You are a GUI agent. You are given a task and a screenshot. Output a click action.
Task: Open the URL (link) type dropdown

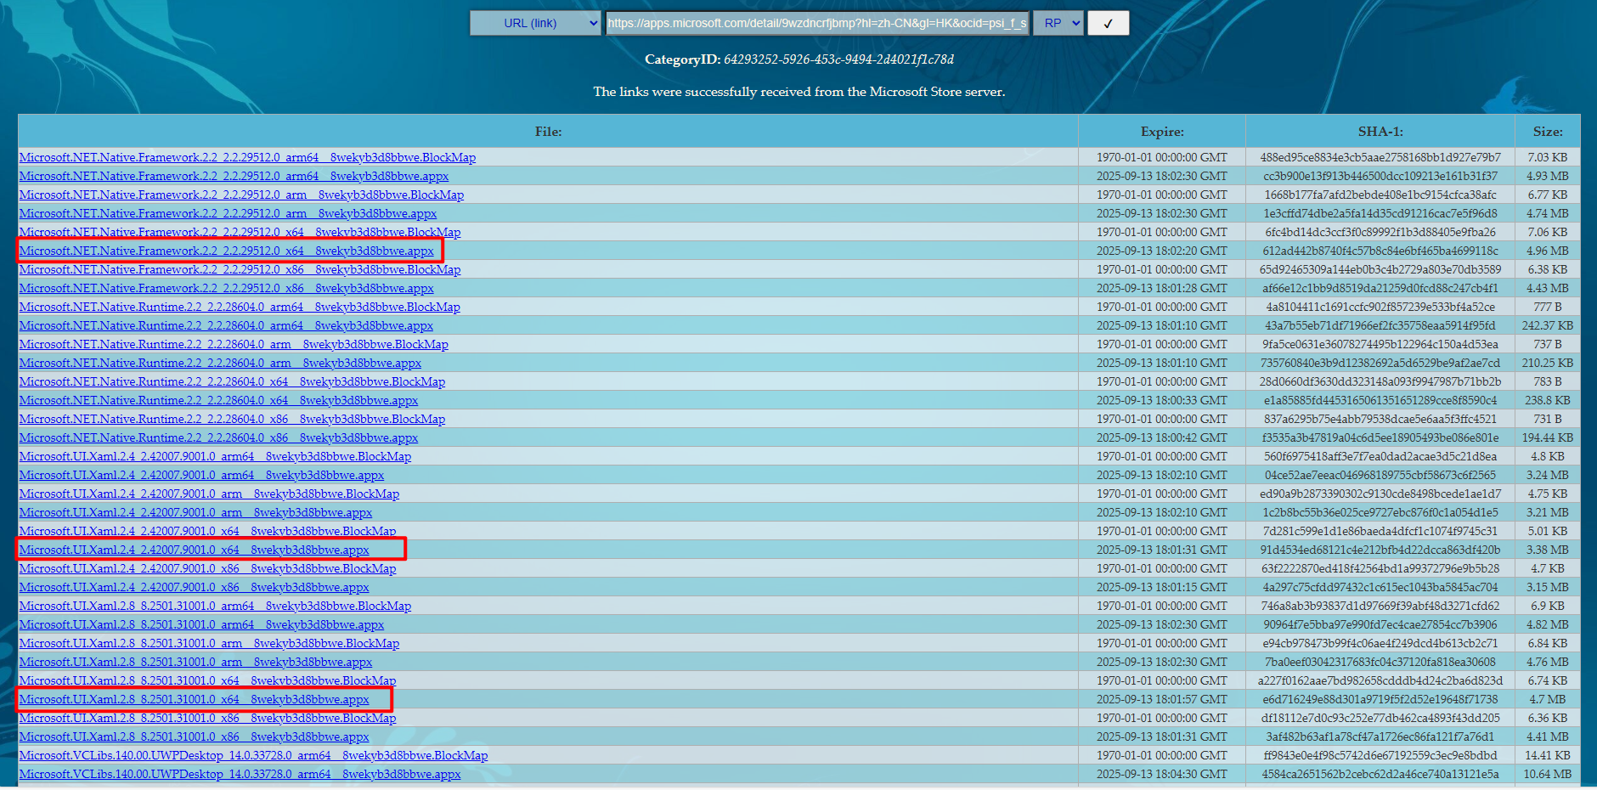click(536, 23)
